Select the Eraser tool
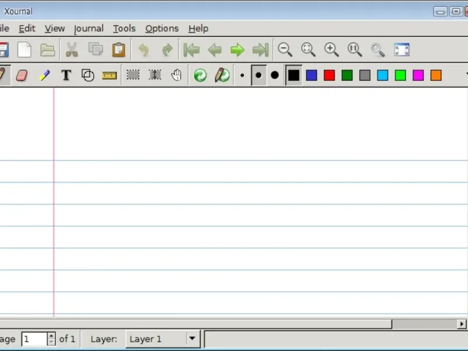Screen dimensions: 468x351 (22, 75)
